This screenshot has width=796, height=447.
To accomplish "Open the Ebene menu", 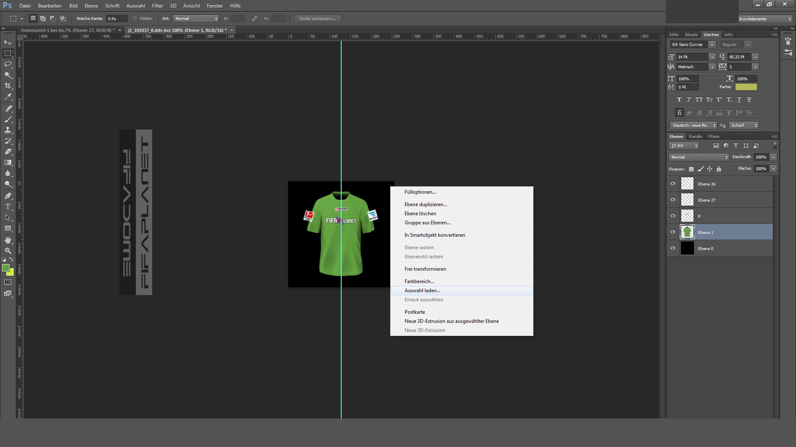I will (91, 6).
